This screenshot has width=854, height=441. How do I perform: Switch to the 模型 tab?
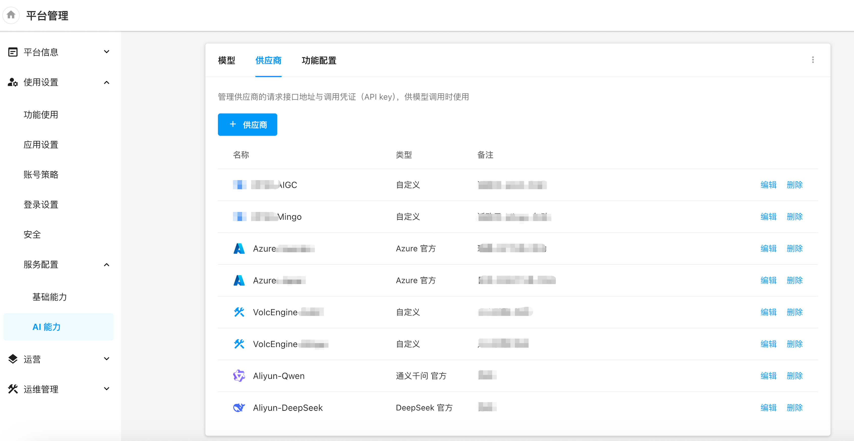[226, 60]
